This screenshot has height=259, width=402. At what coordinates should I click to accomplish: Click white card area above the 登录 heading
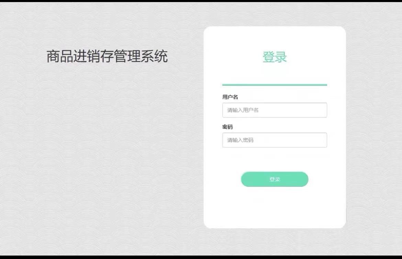tap(275, 38)
